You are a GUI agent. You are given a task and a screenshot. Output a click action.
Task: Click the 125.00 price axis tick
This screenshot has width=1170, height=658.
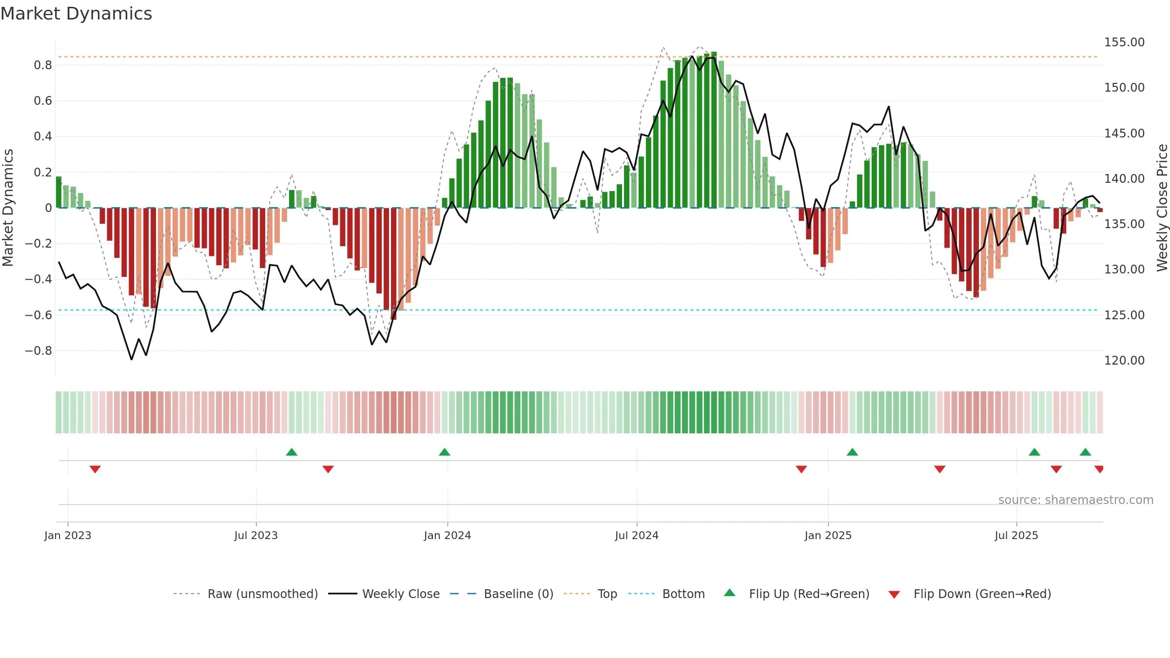click(1124, 315)
